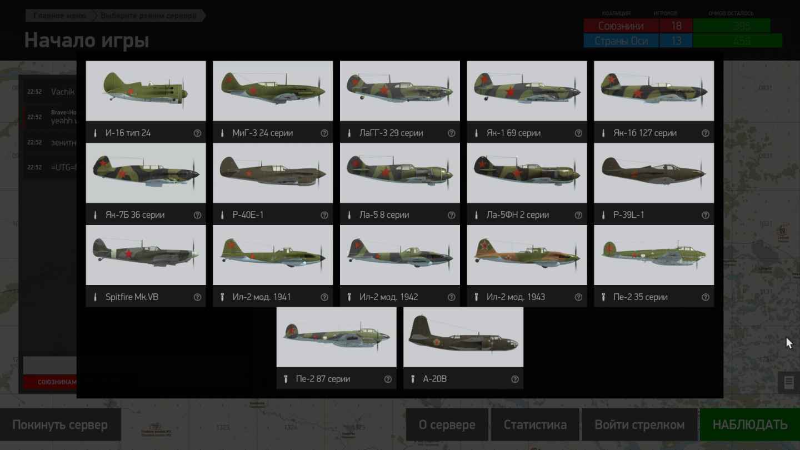Open the О сервере button

pyautogui.click(x=447, y=425)
